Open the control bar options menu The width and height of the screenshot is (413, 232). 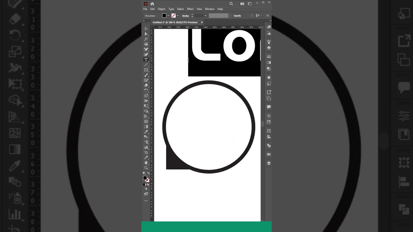pos(267,15)
